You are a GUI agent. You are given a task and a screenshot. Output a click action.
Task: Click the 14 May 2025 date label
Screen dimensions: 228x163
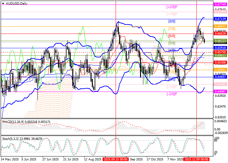point(10,159)
